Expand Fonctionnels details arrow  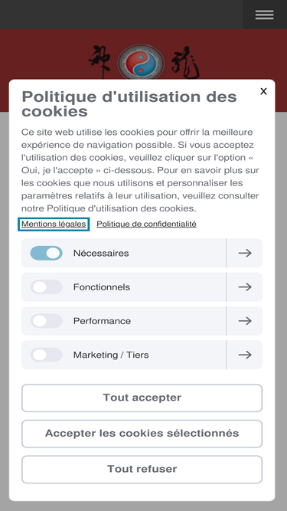click(x=245, y=287)
